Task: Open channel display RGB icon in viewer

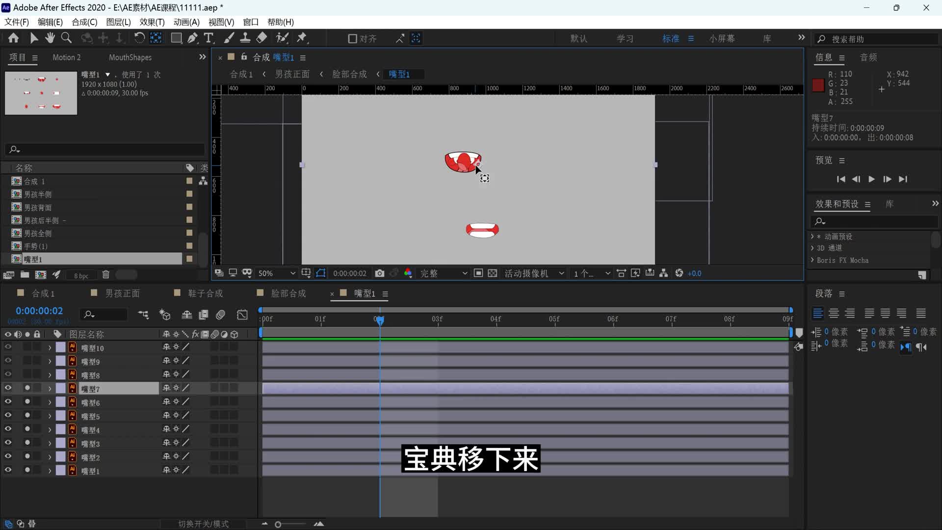Action: [408, 273]
